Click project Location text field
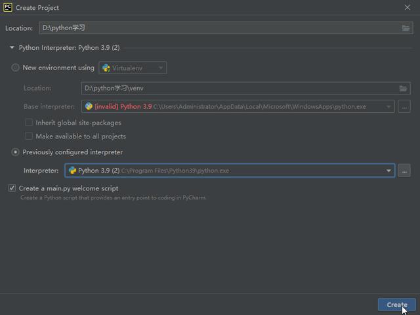 click(217, 28)
